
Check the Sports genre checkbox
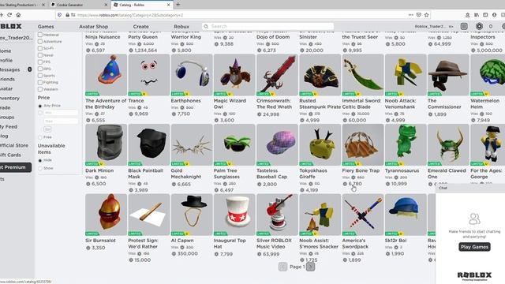pos(40,76)
